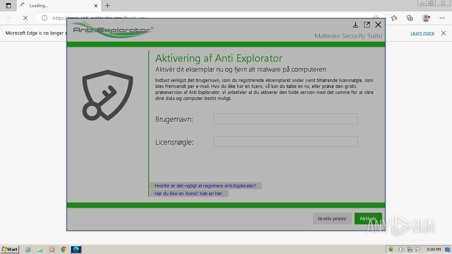This screenshot has height=254, width=452.
Task: Launch Internet Explorer from taskbar
Action: [28, 249]
